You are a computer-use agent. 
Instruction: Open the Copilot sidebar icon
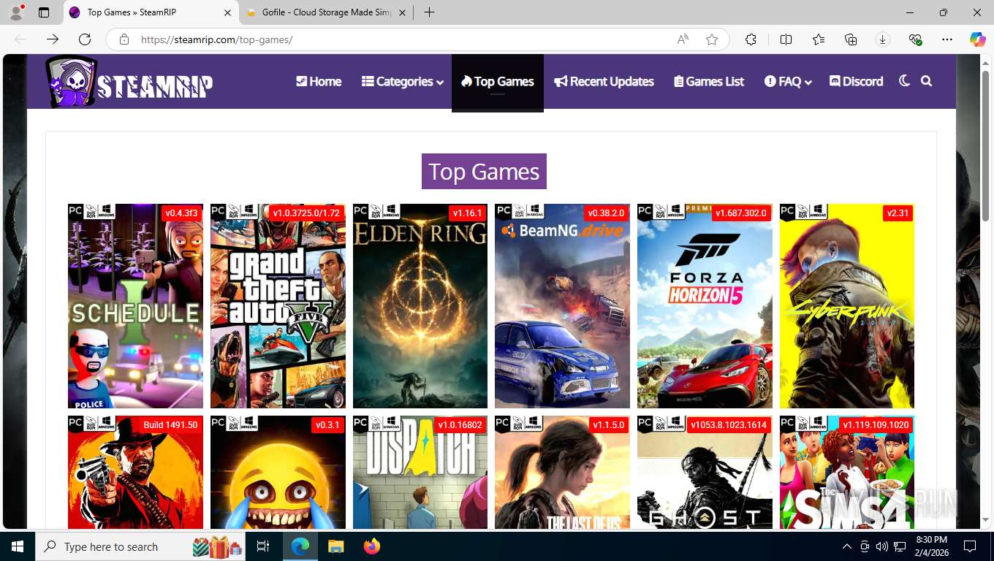point(978,39)
